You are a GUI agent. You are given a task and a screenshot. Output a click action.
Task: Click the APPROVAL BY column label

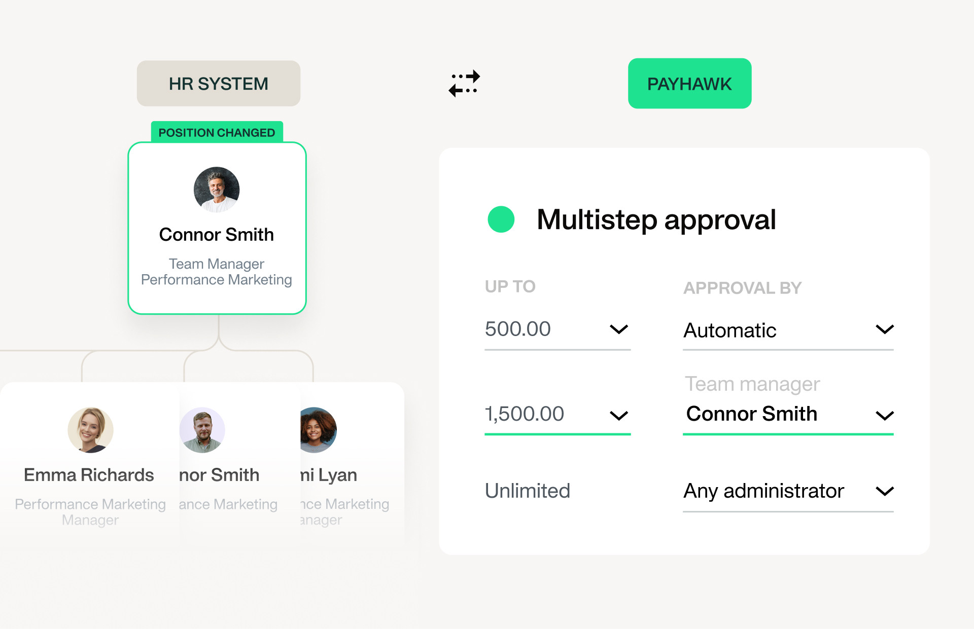pos(743,288)
